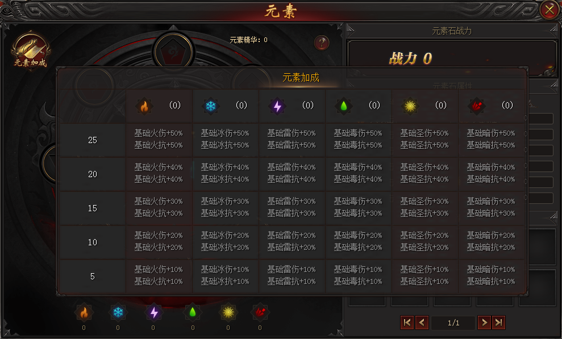562x339 pixels.
Task: Jump to last page of stones
Action: coord(498,323)
